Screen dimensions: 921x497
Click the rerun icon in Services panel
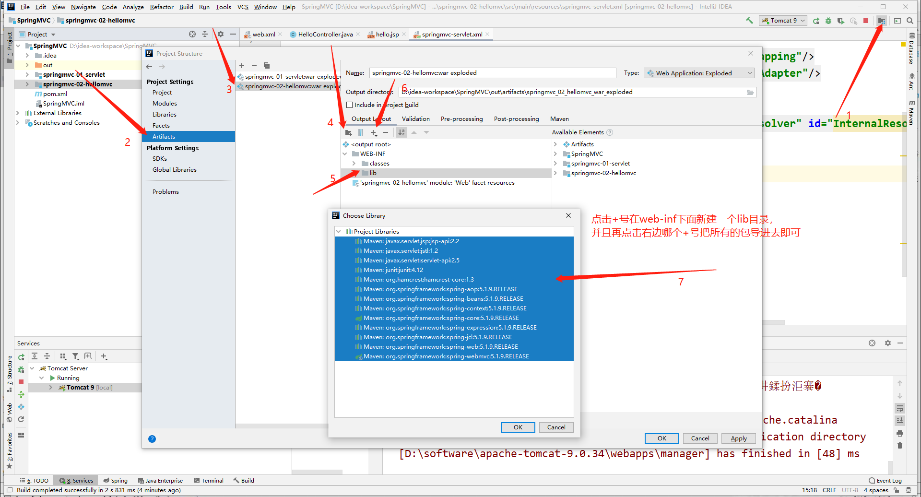21,357
